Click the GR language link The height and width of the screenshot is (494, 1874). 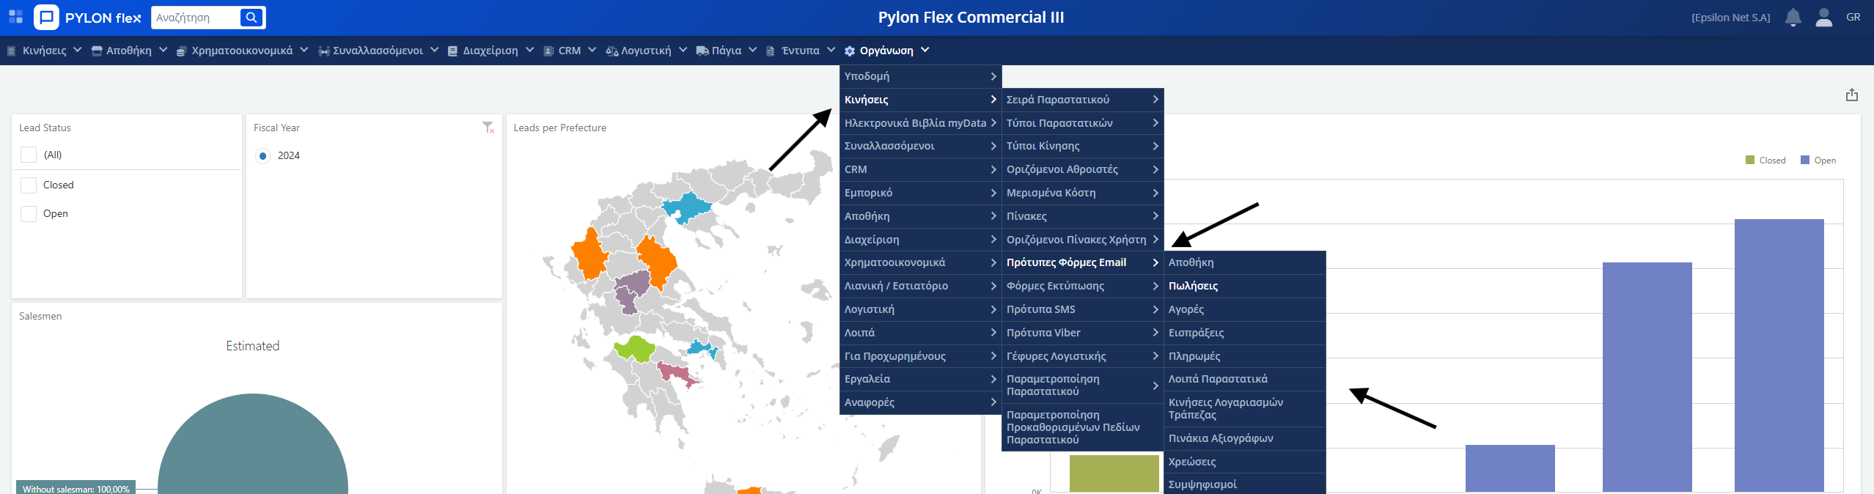tap(1853, 17)
